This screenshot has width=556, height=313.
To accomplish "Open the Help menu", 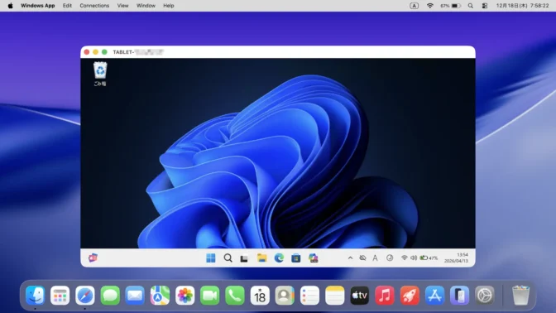I will coord(169,6).
